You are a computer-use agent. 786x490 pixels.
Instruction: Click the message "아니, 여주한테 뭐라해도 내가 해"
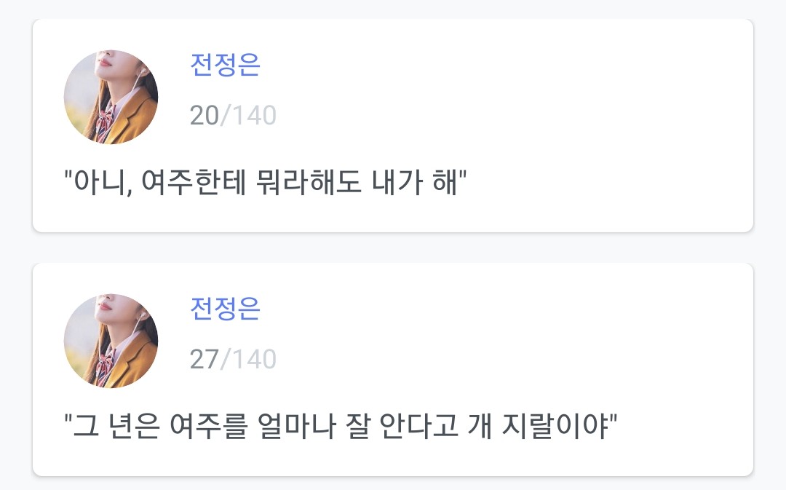(265, 180)
